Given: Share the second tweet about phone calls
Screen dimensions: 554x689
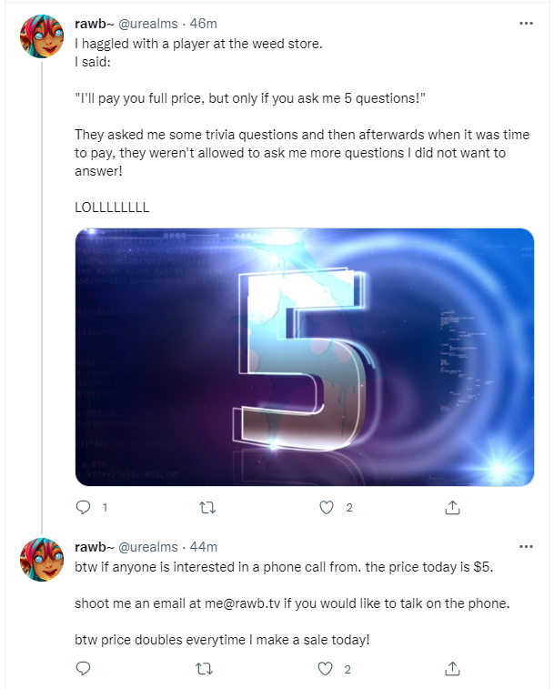Looking at the screenshot, I should point(452,669).
